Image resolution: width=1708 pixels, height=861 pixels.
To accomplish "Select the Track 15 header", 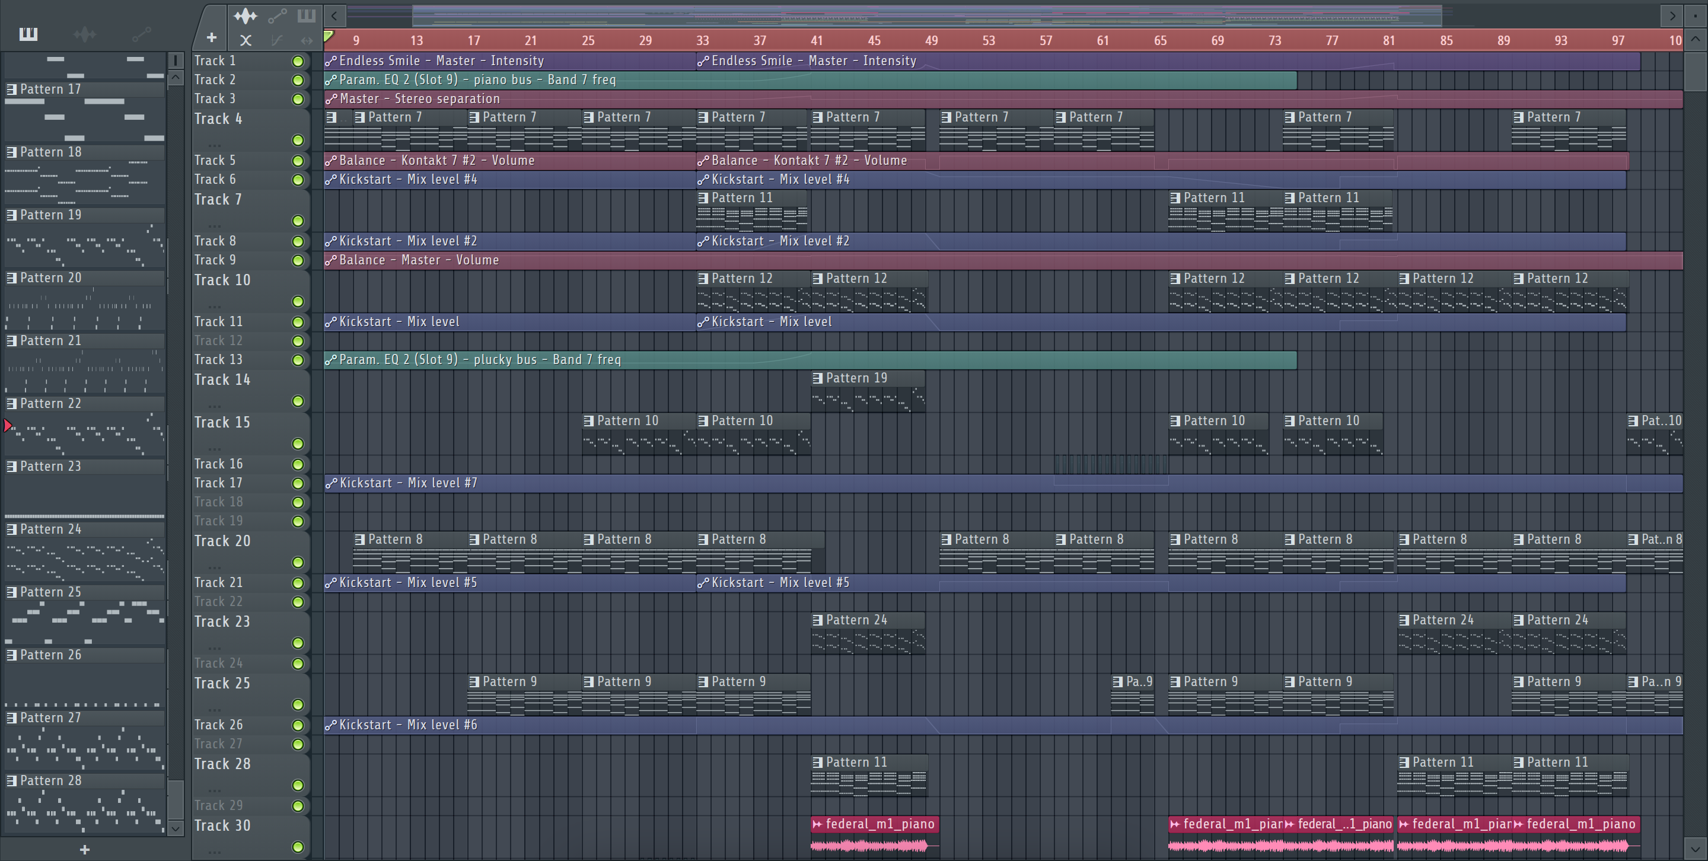I will [x=251, y=433].
